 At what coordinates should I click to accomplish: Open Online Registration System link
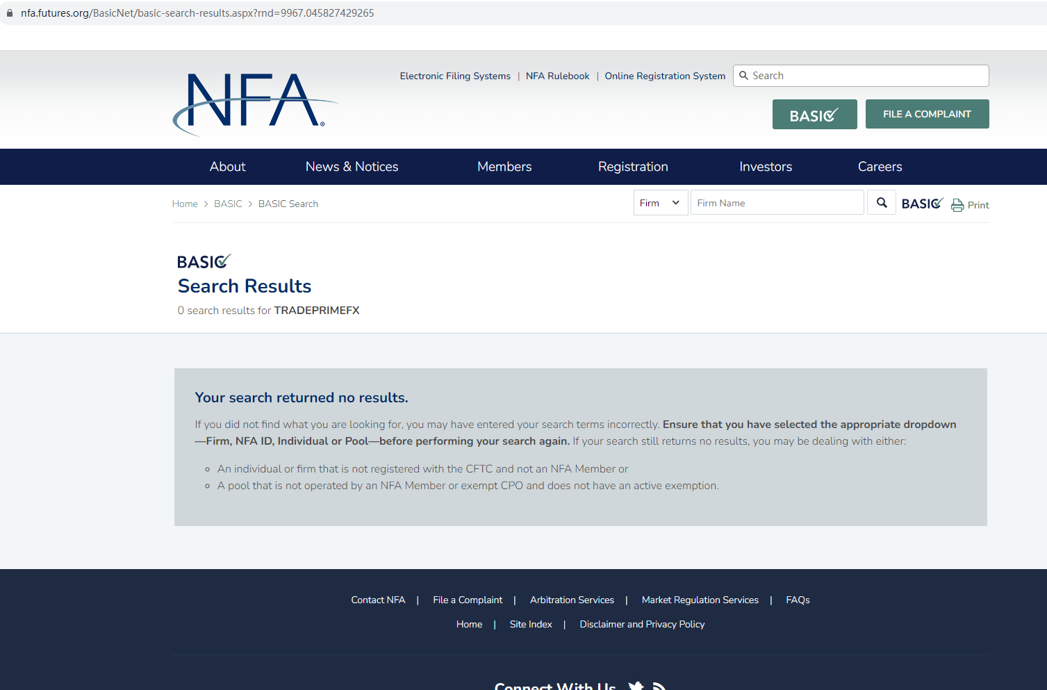[x=665, y=76]
